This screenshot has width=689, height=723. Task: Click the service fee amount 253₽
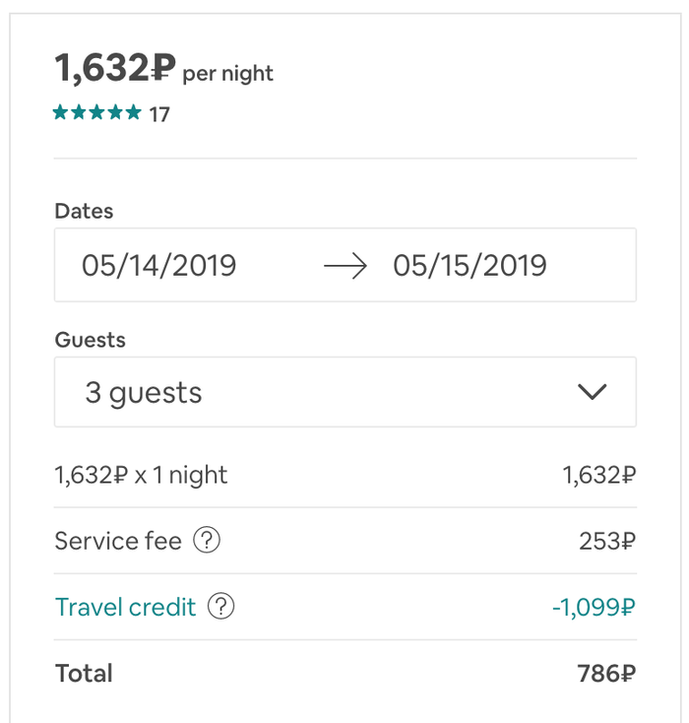pos(607,541)
